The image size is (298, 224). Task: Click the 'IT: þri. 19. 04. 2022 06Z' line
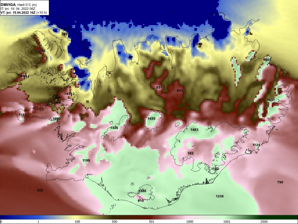[18, 9]
